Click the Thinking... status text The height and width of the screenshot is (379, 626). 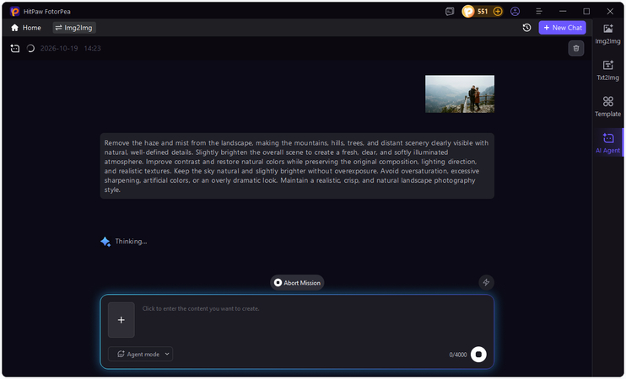pos(131,241)
